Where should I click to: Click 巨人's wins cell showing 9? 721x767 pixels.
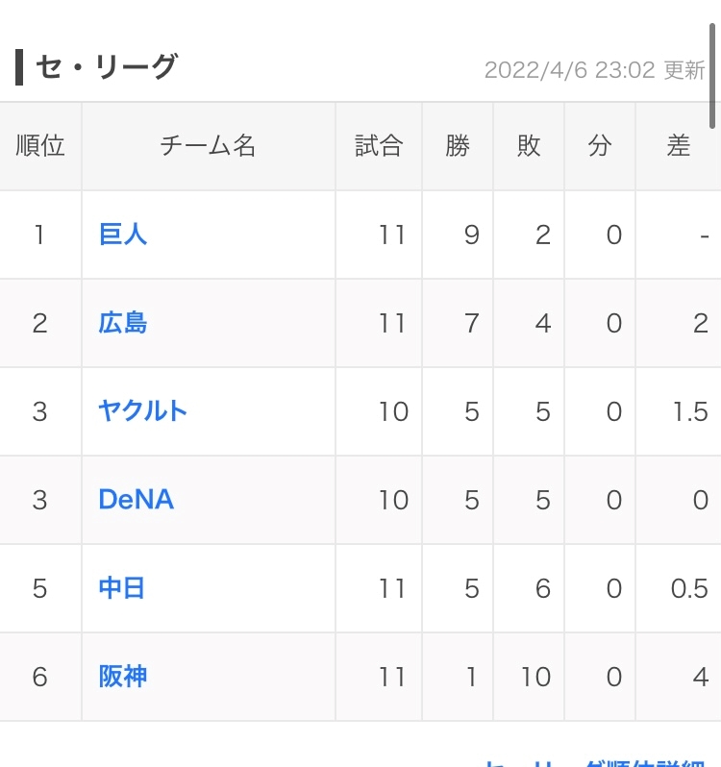471,235
